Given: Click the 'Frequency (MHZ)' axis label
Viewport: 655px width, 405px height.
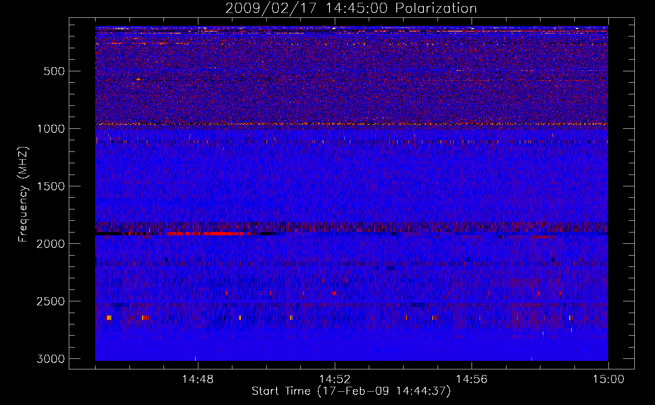Looking at the screenshot, I should point(23,194).
